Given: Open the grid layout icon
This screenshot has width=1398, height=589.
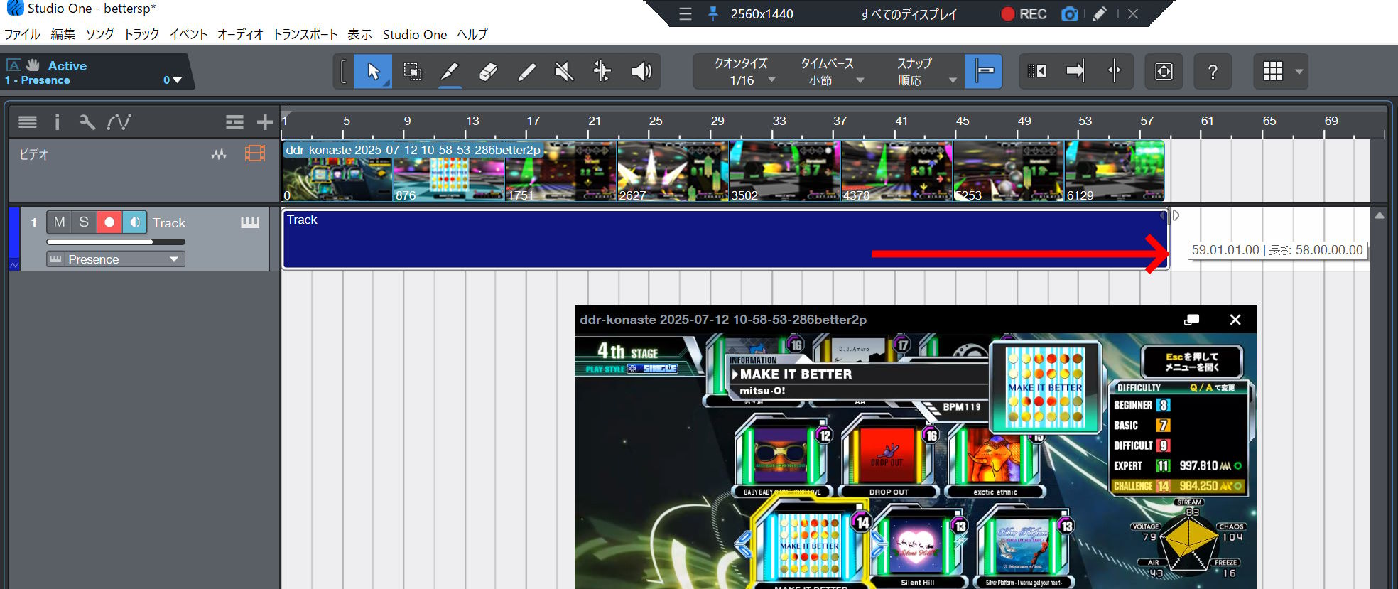Looking at the screenshot, I should pos(1273,71).
